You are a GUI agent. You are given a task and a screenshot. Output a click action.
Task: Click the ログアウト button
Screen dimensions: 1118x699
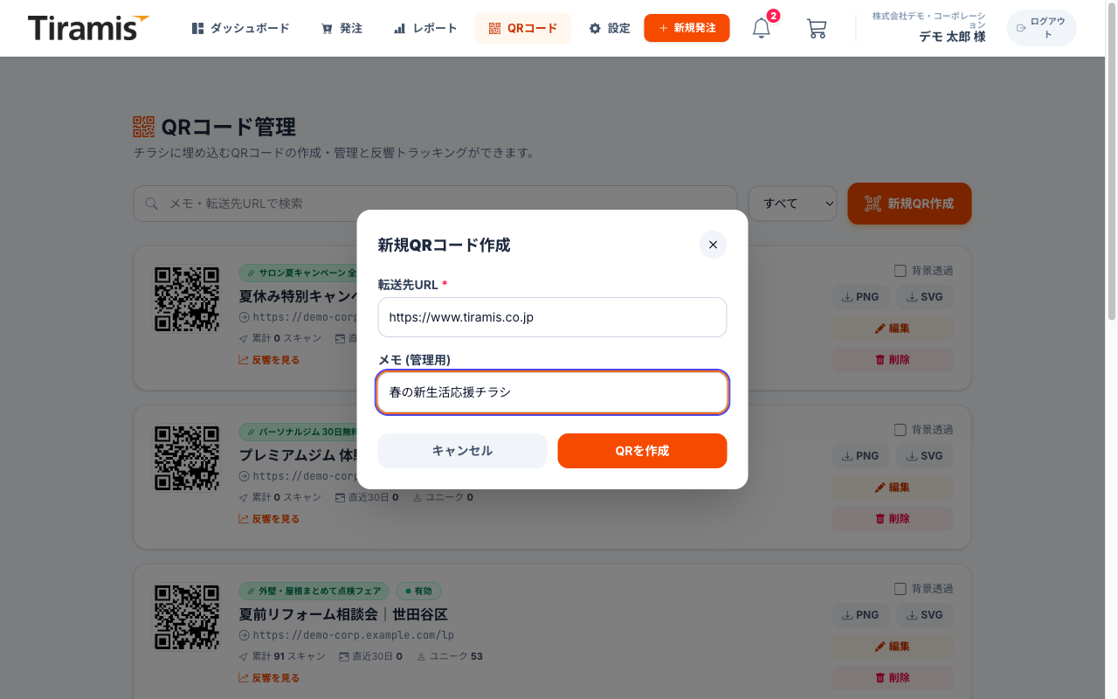pos(1042,28)
